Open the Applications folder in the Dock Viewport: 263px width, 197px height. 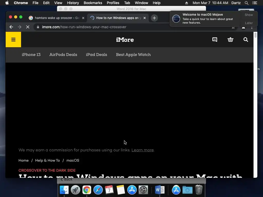click(x=176, y=190)
